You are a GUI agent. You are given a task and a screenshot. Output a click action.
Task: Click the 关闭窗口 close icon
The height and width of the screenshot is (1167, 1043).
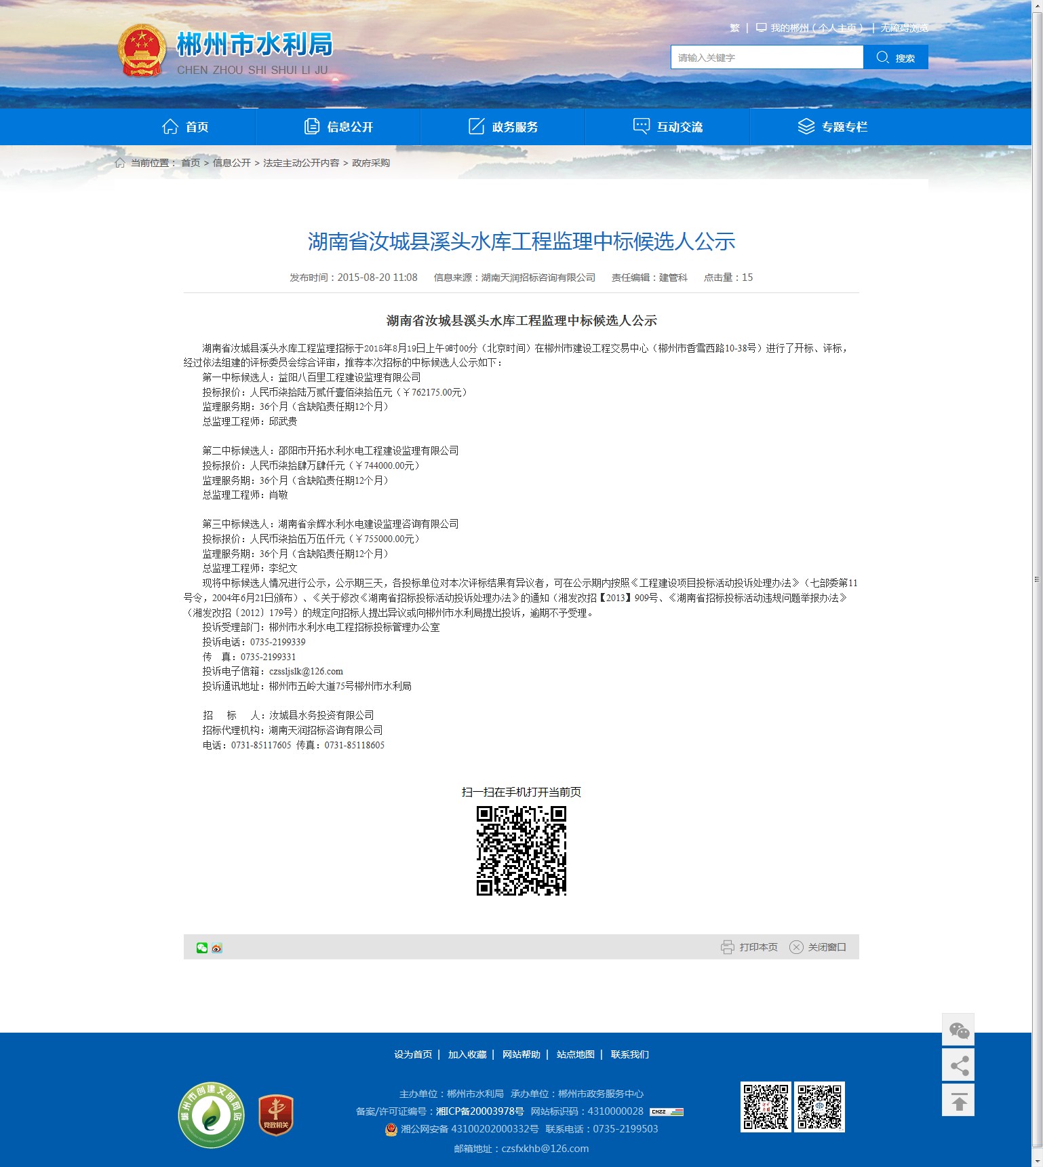[796, 947]
